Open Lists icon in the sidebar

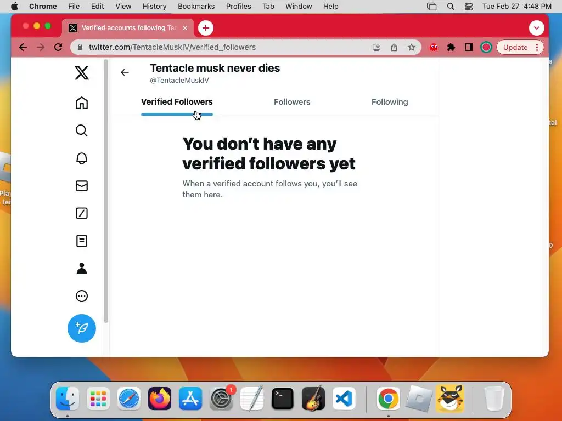(82, 241)
